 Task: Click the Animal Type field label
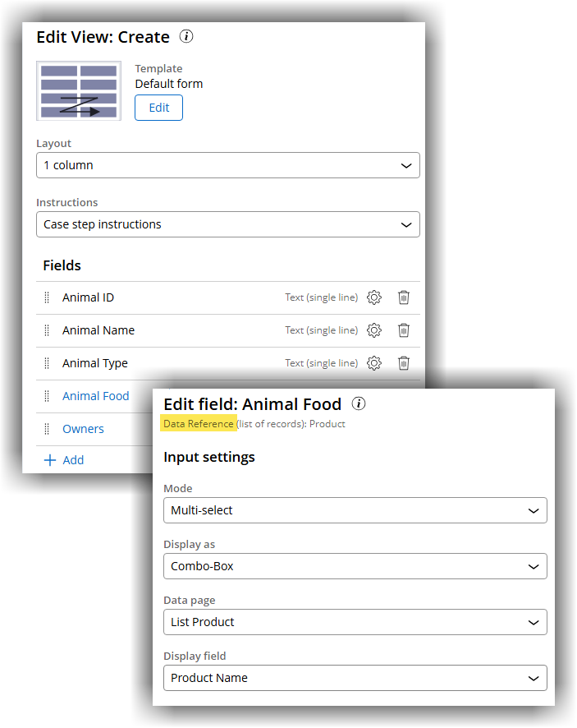[x=95, y=363]
